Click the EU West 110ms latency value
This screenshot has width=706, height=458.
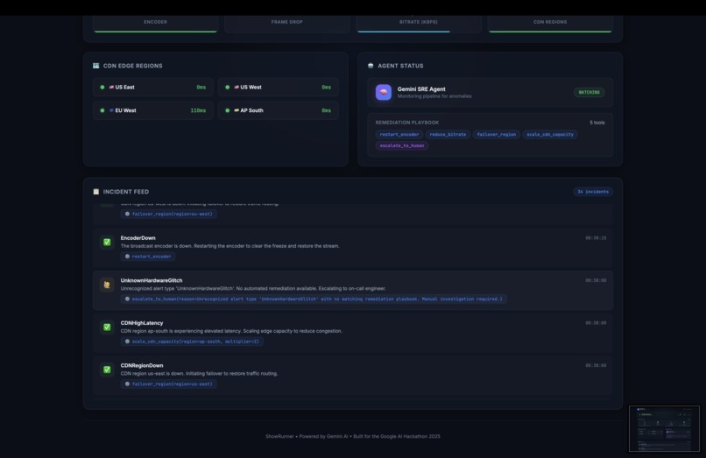point(198,110)
